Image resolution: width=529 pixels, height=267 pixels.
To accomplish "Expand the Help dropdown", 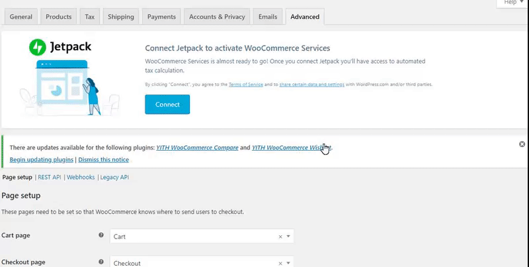I will [x=512, y=3].
